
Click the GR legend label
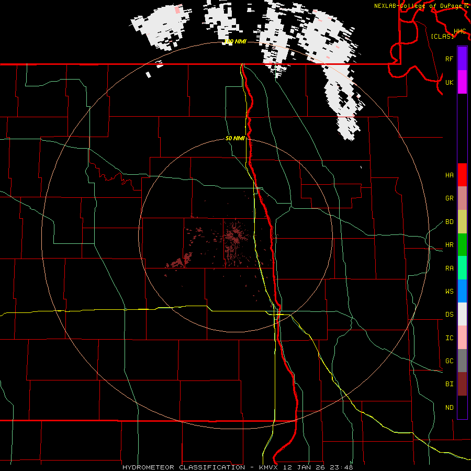[x=449, y=198]
